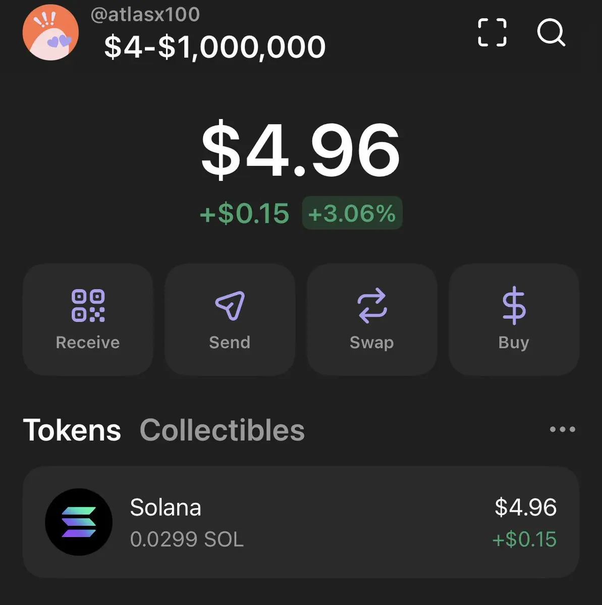
Task: Tap the Swap arrows icon
Action: click(x=372, y=306)
